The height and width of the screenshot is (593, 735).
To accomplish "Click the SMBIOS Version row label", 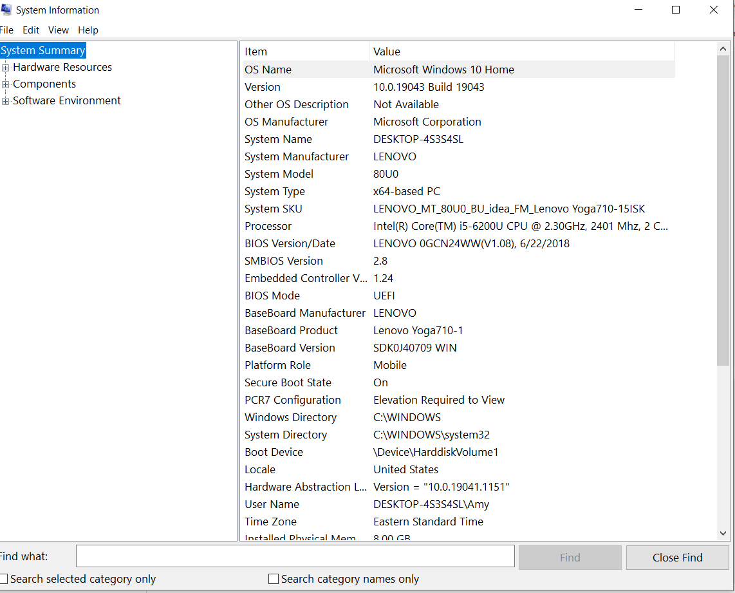I will pyautogui.click(x=284, y=261).
